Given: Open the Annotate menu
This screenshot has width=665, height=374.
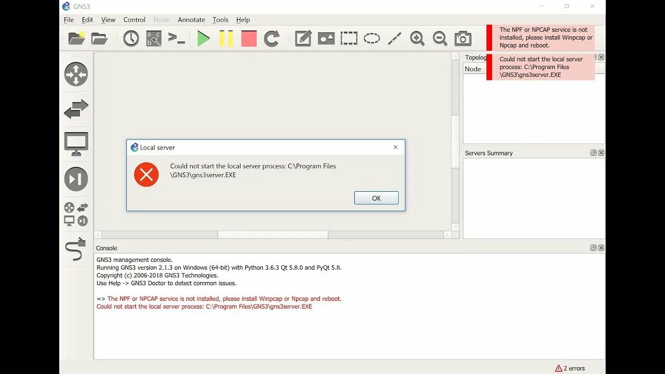Looking at the screenshot, I should [x=191, y=20].
